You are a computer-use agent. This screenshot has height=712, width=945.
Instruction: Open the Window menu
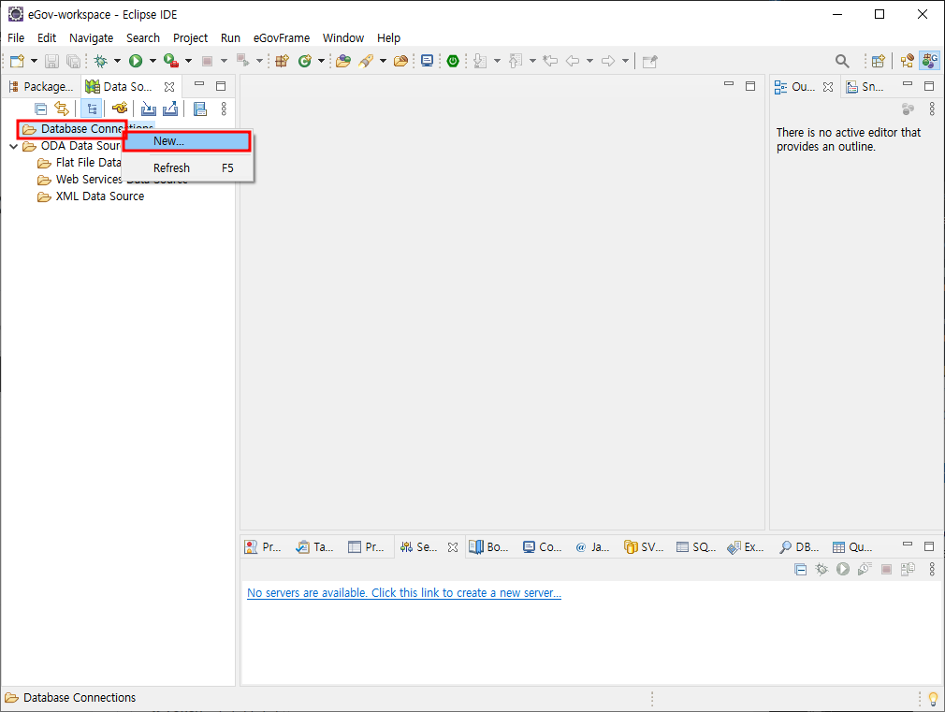click(343, 38)
